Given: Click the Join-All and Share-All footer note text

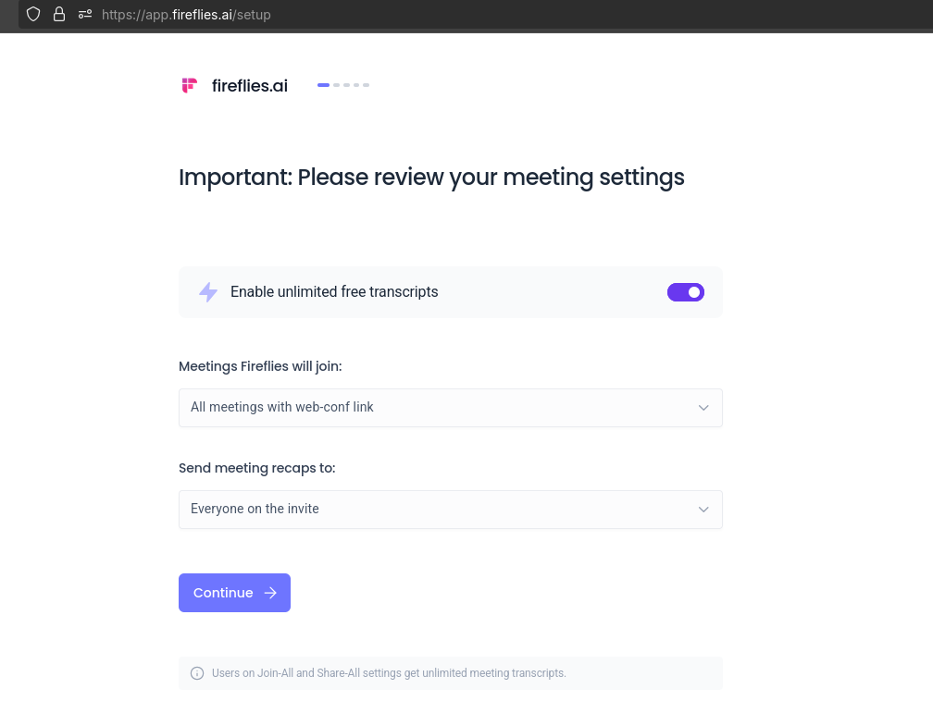Looking at the screenshot, I should (x=389, y=673).
